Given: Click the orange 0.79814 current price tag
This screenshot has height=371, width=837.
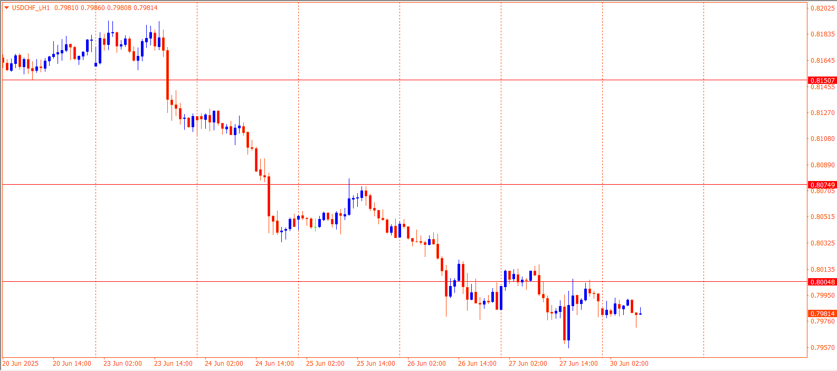Looking at the screenshot, I should 822,314.
